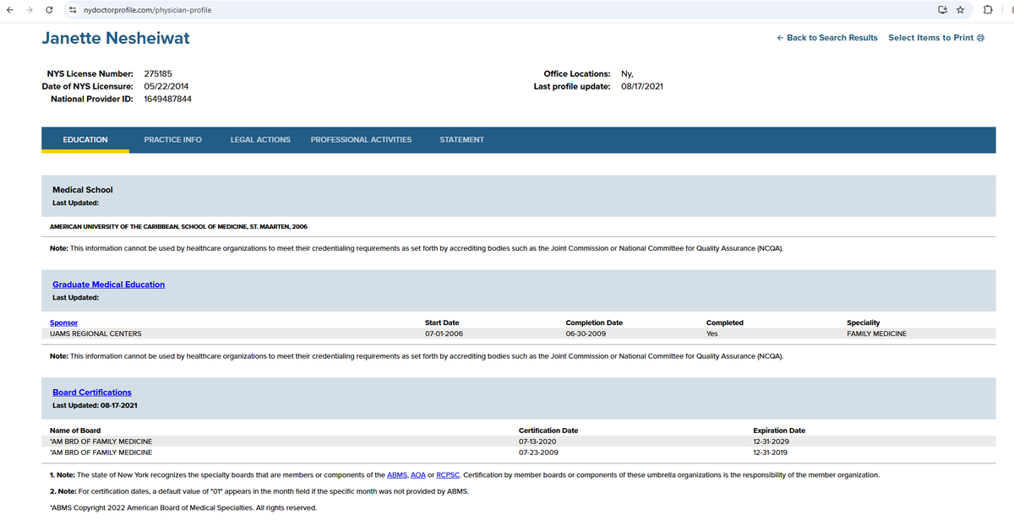Go back to search results

(827, 38)
